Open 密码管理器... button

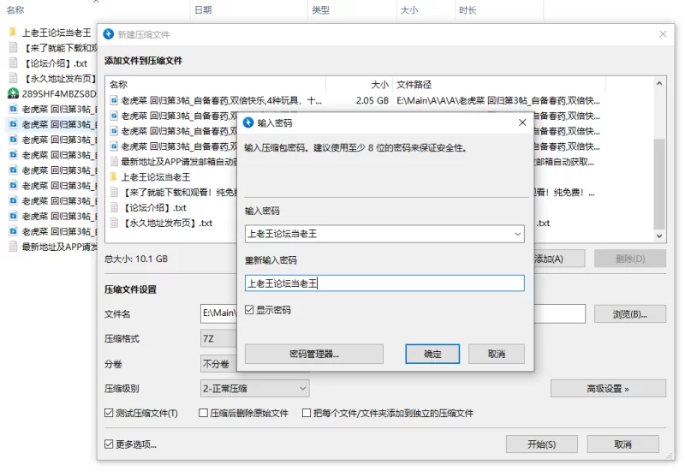click(x=313, y=354)
